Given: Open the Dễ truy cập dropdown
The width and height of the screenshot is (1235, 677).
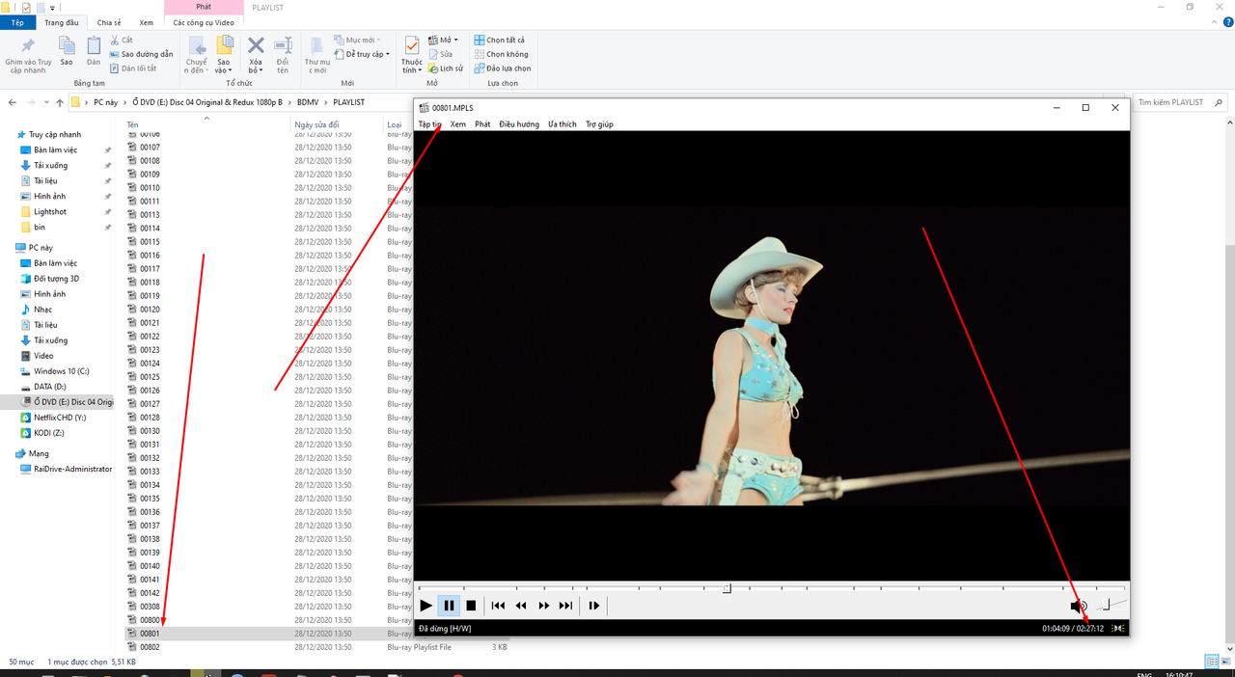Looking at the screenshot, I should click(362, 54).
